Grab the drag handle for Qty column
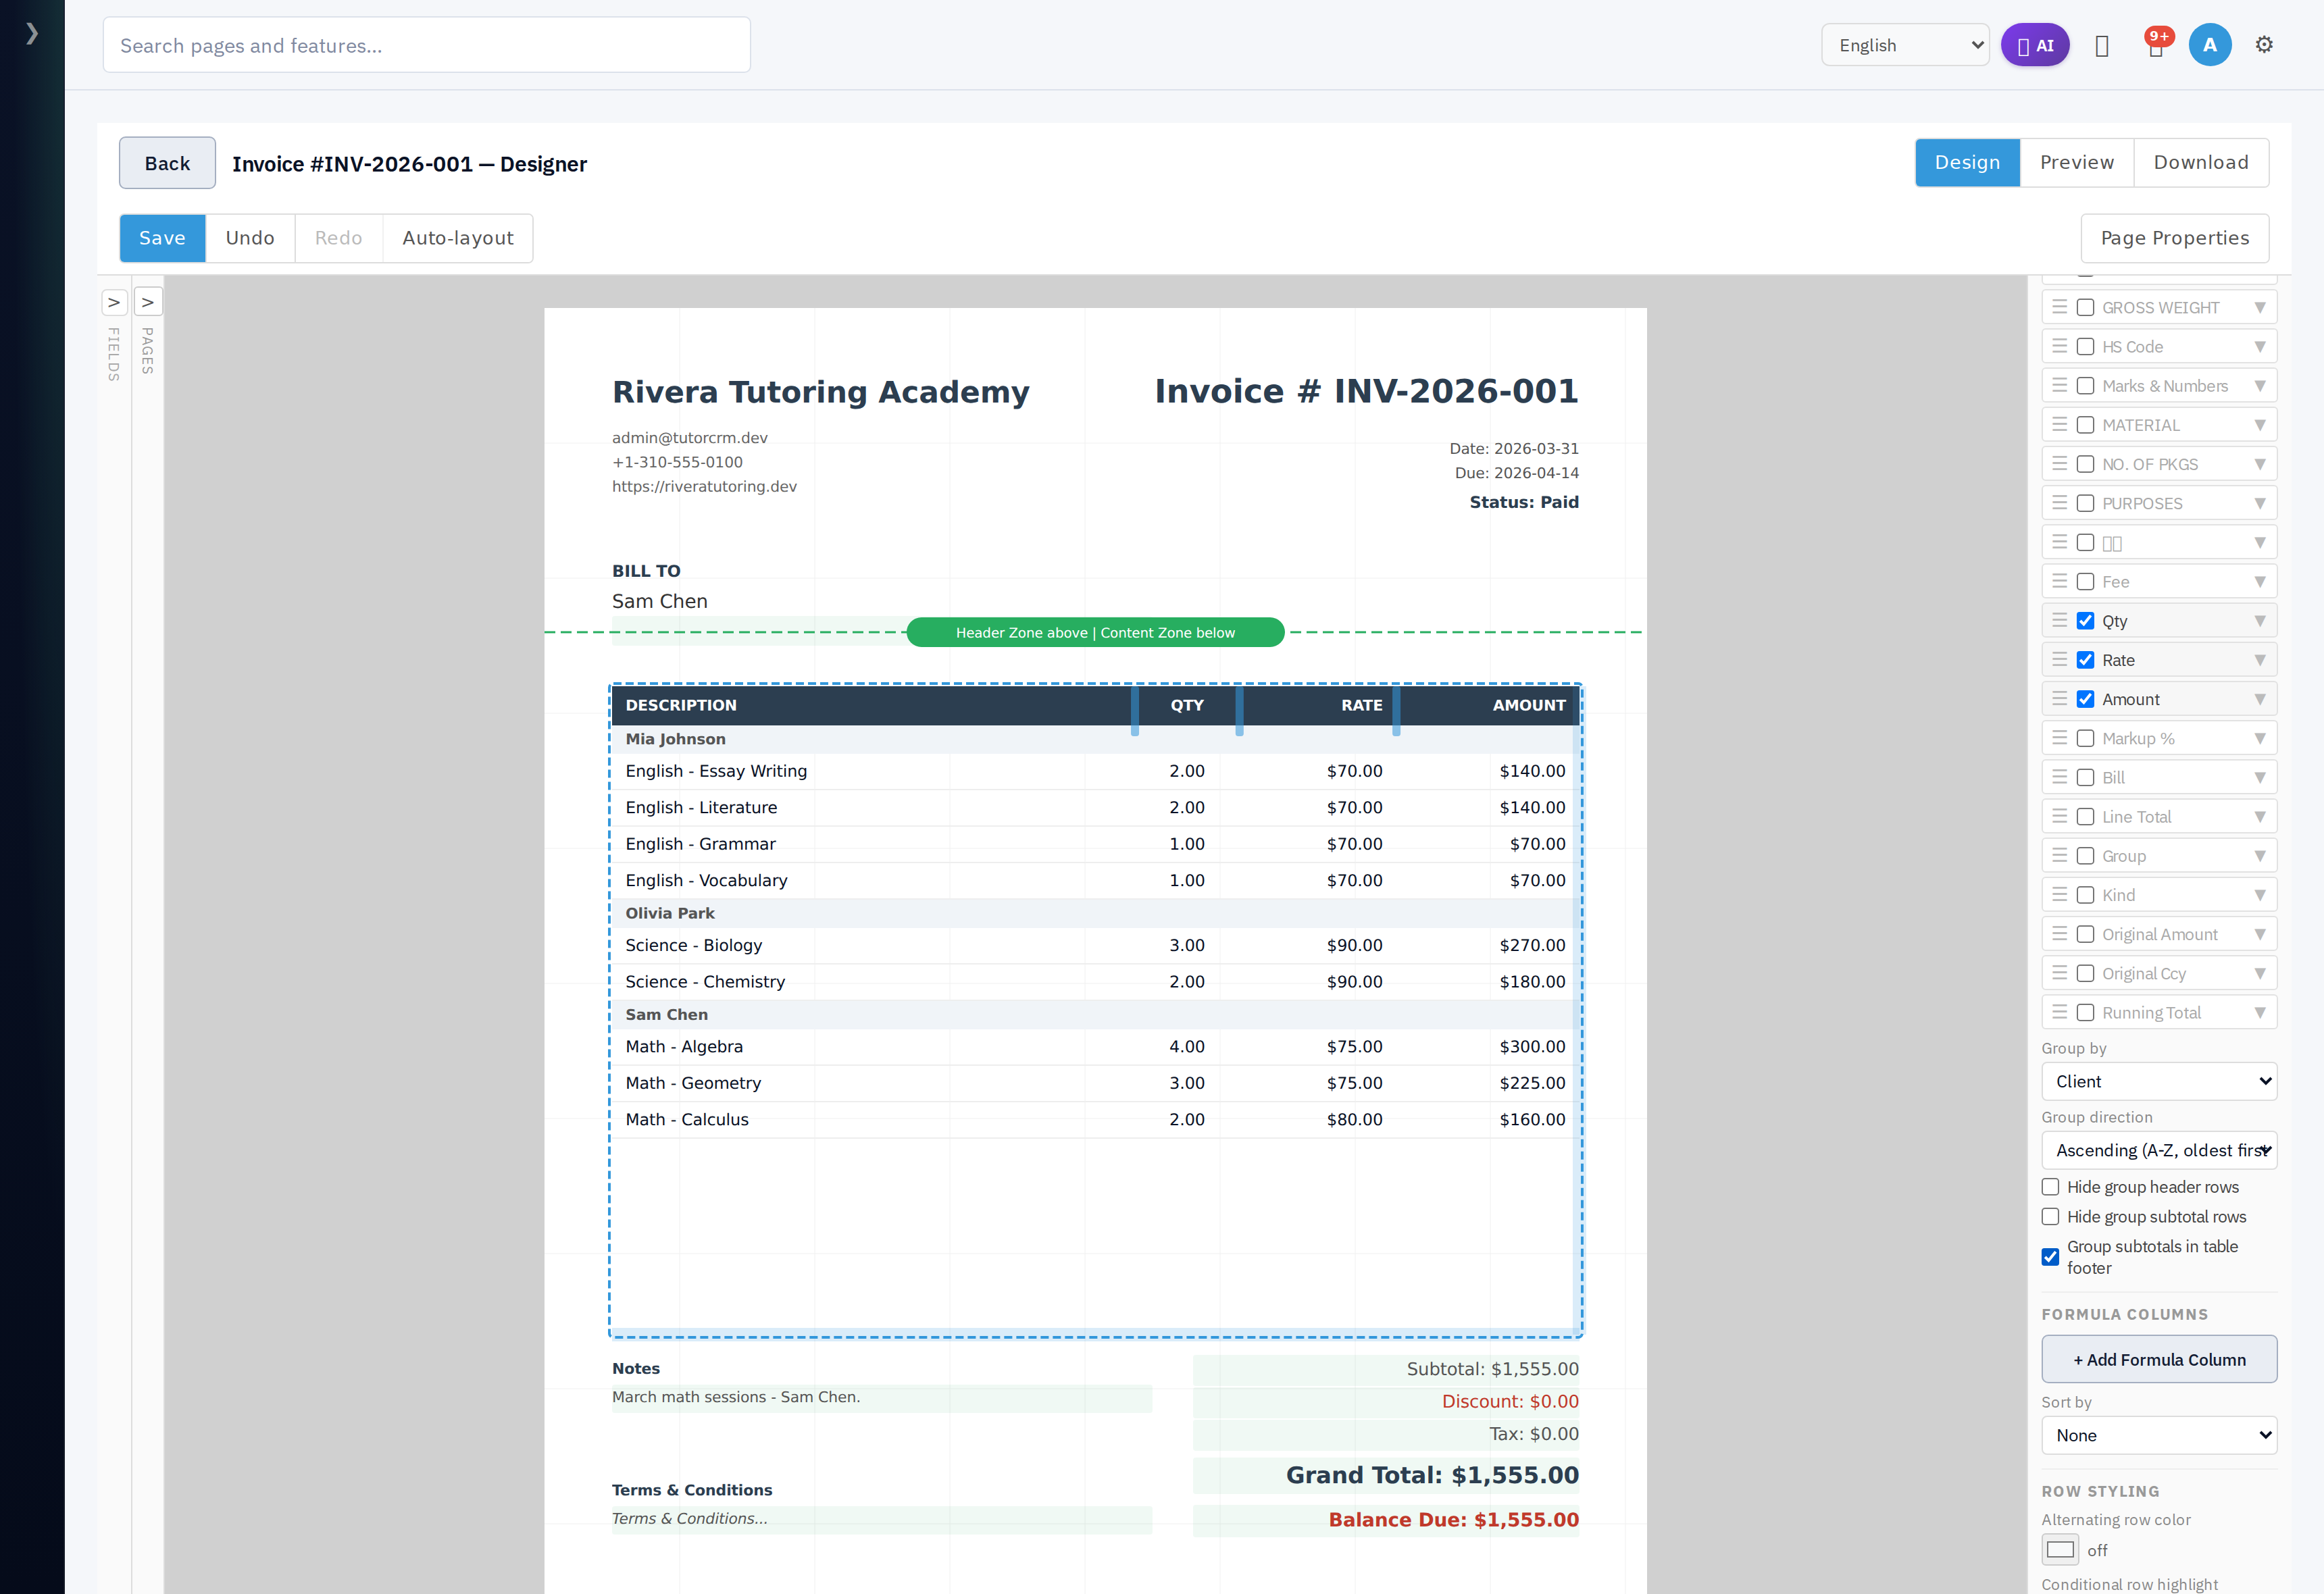Viewport: 2324px width, 1594px height. tap(2060, 621)
